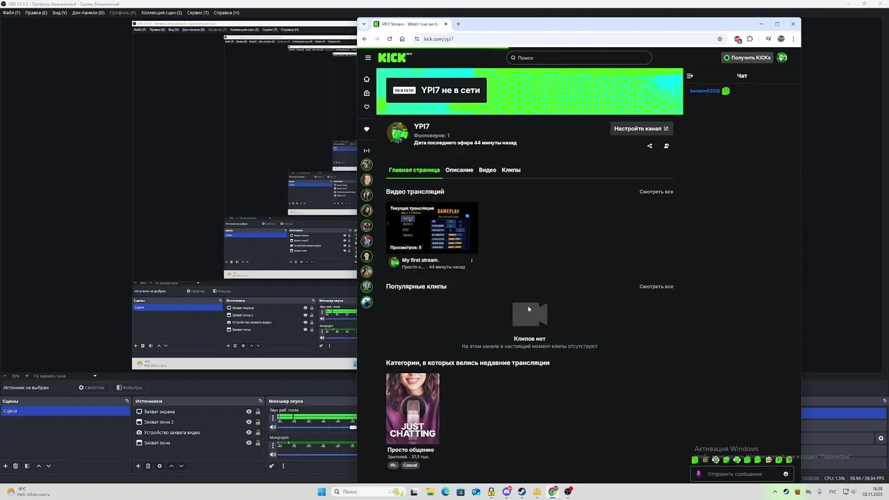
Task: Hide the Захват окна source
Action: [x=249, y=443]
